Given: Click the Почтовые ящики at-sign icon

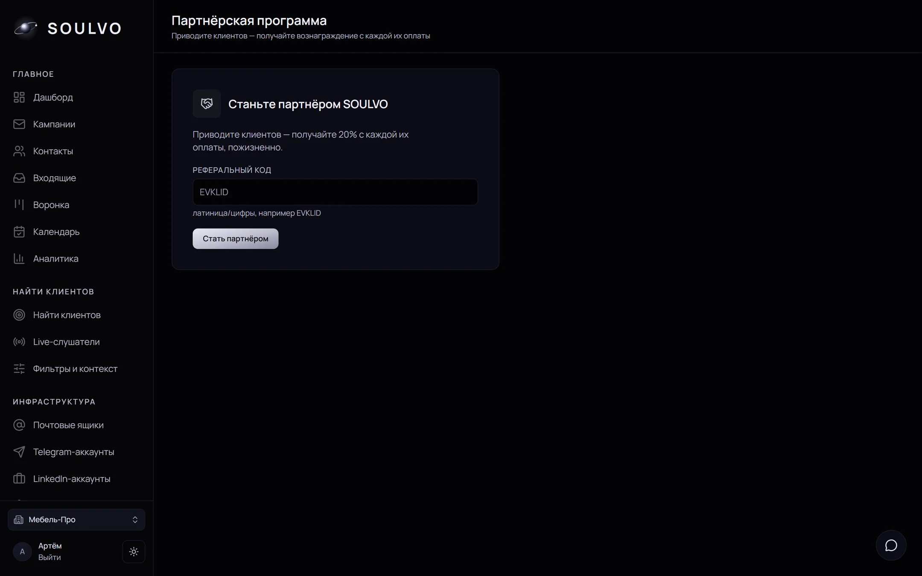Looking at the screenshot, I should click(x=19, y=425).
